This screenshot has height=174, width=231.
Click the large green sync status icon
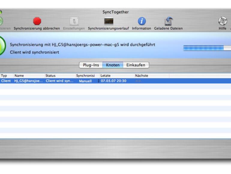click(x=2, y=46)
